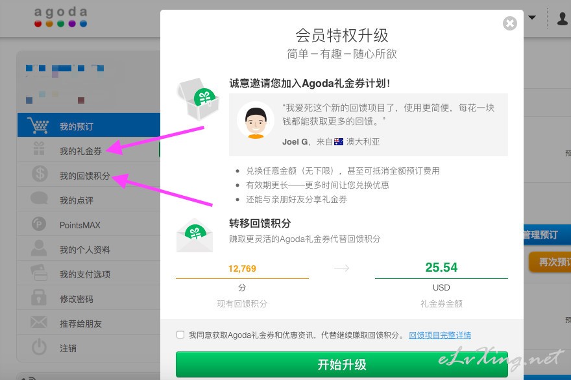Viewport: 571px width, 380px height.
Task: Click the agoda logo
Action: (x=60, y=17)
